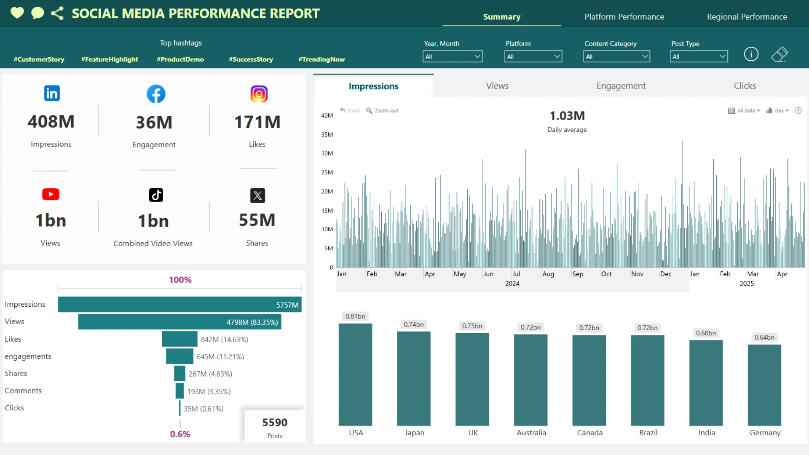Click the 1.03M Daily average value
This screenshot has width=809, height=455.
click(567, 115)
